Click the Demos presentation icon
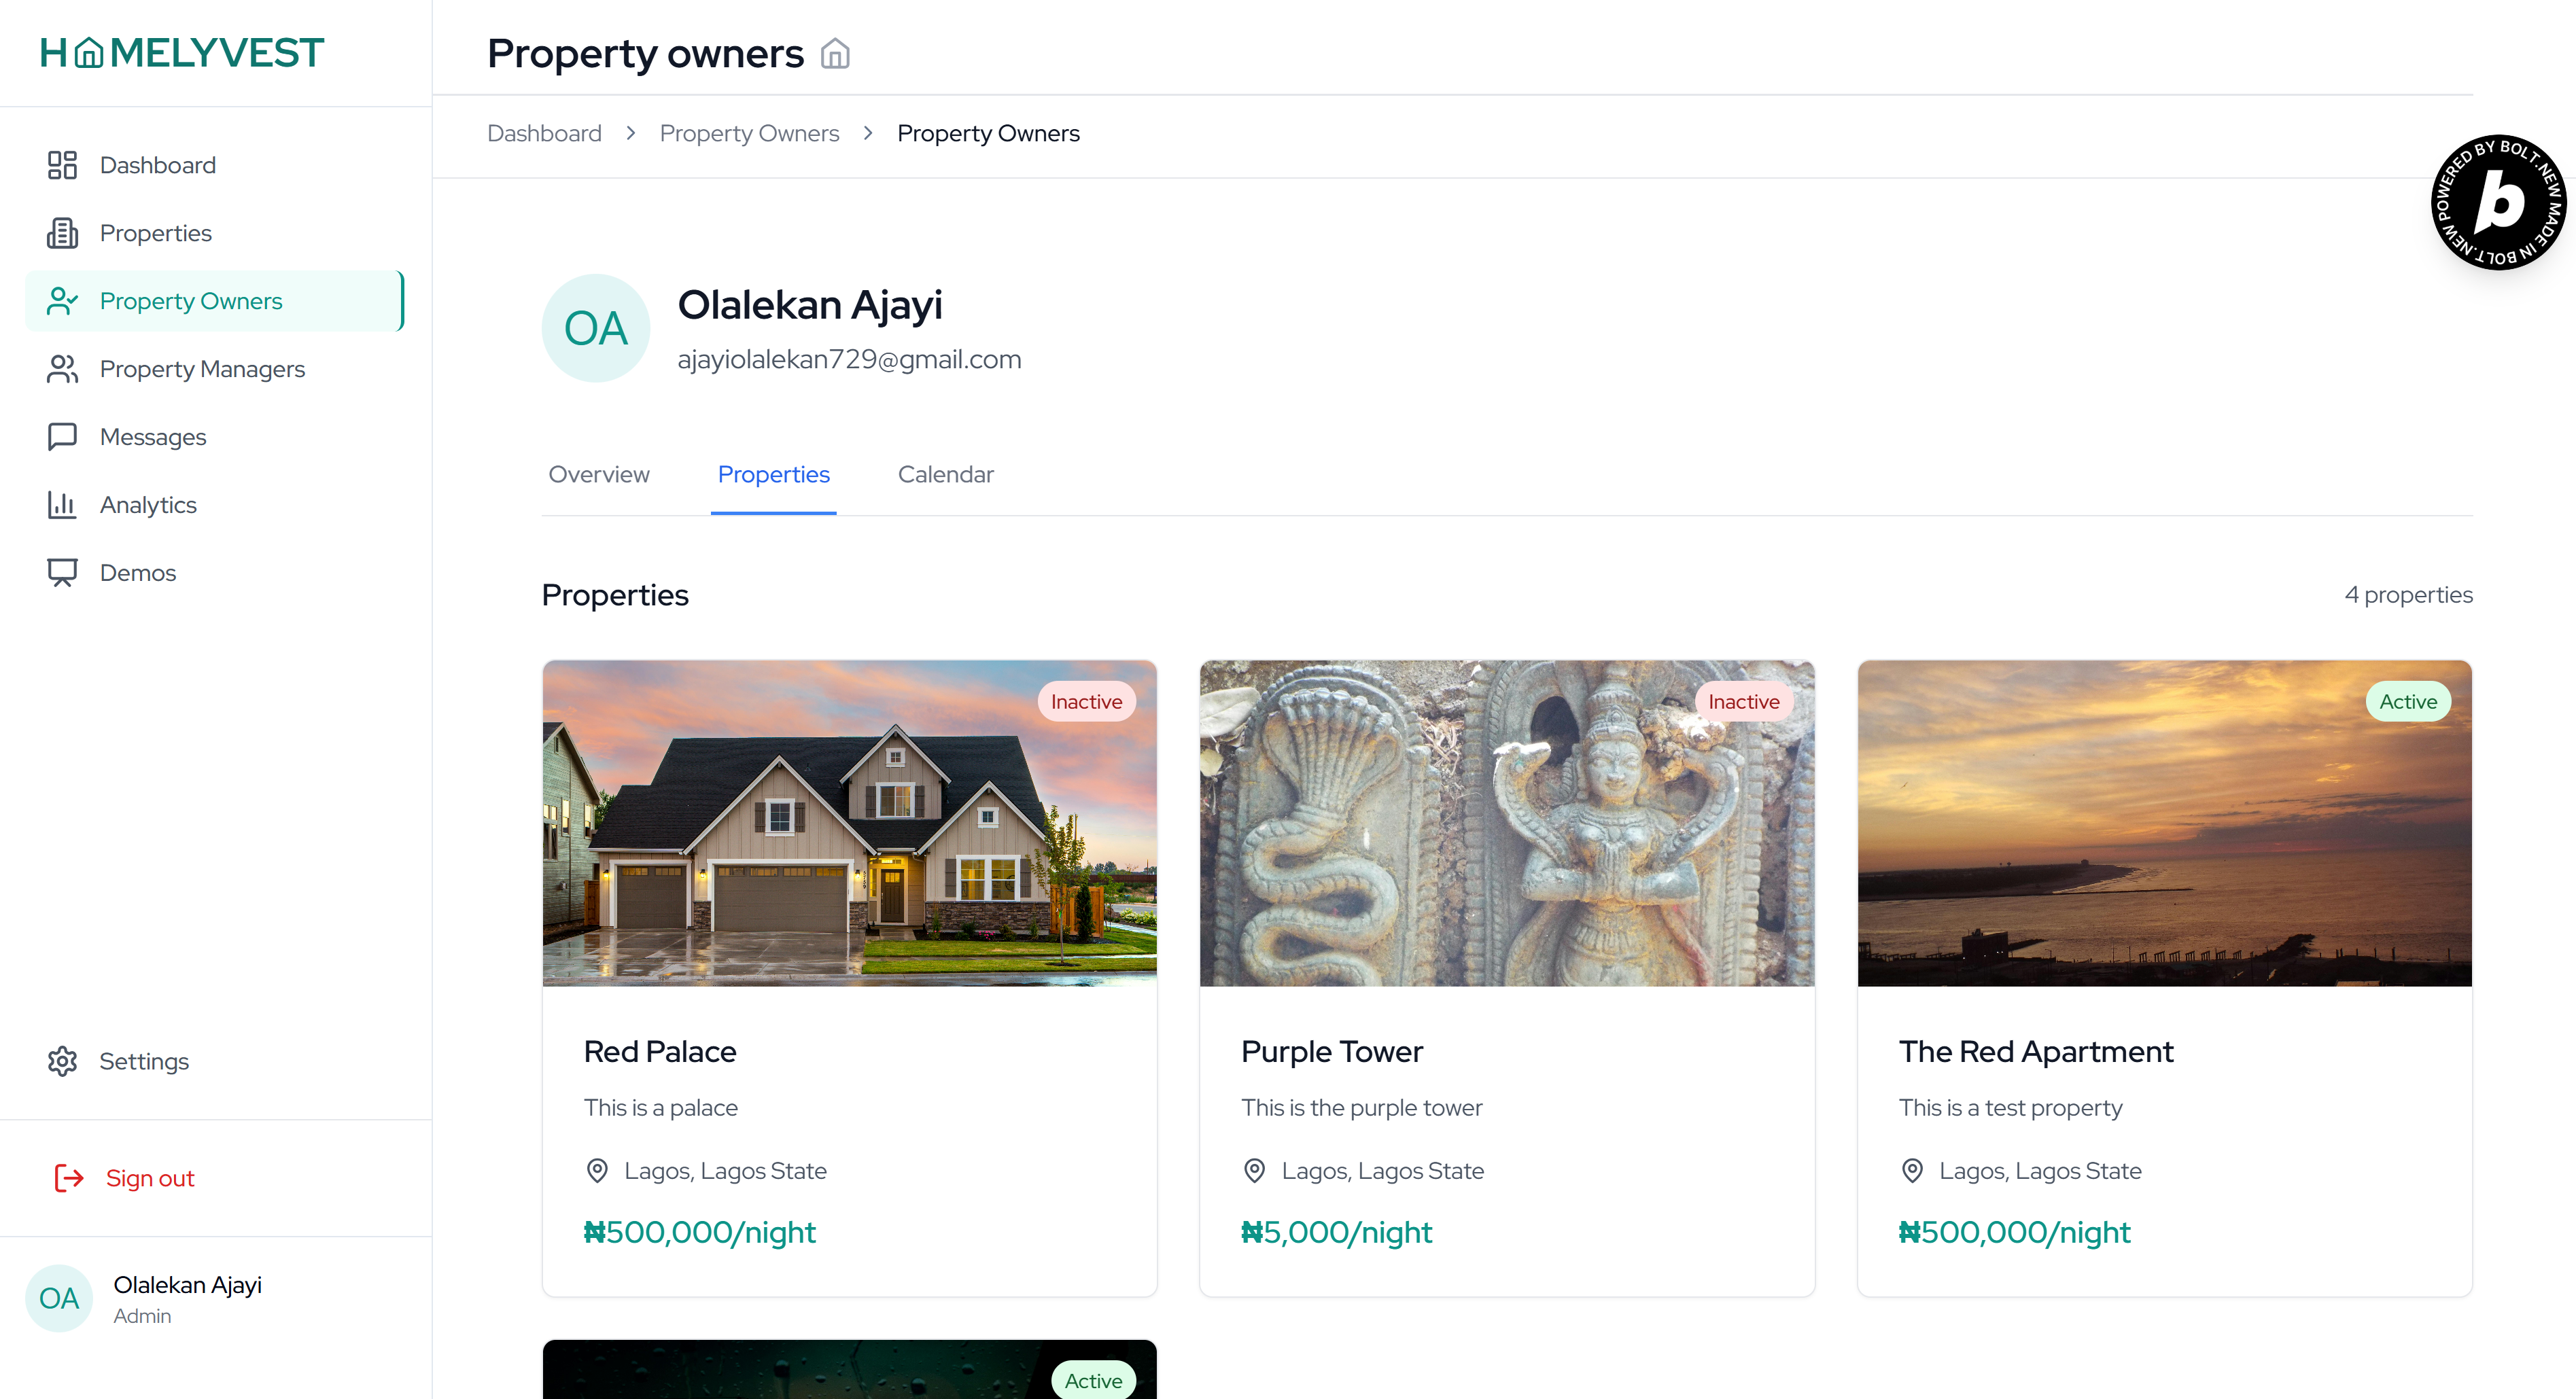This screenshot has height=1399, width=2576. (x=62, y=573)
